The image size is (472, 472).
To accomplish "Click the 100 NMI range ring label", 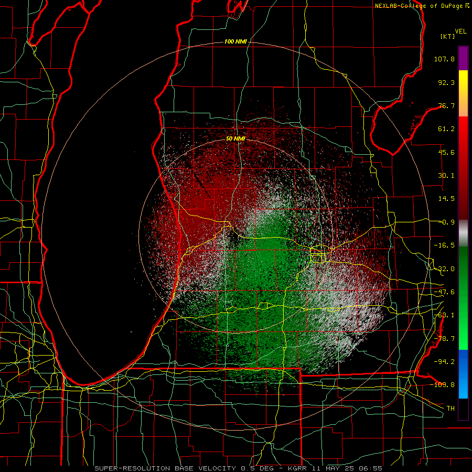I will (x=235, y=41).
